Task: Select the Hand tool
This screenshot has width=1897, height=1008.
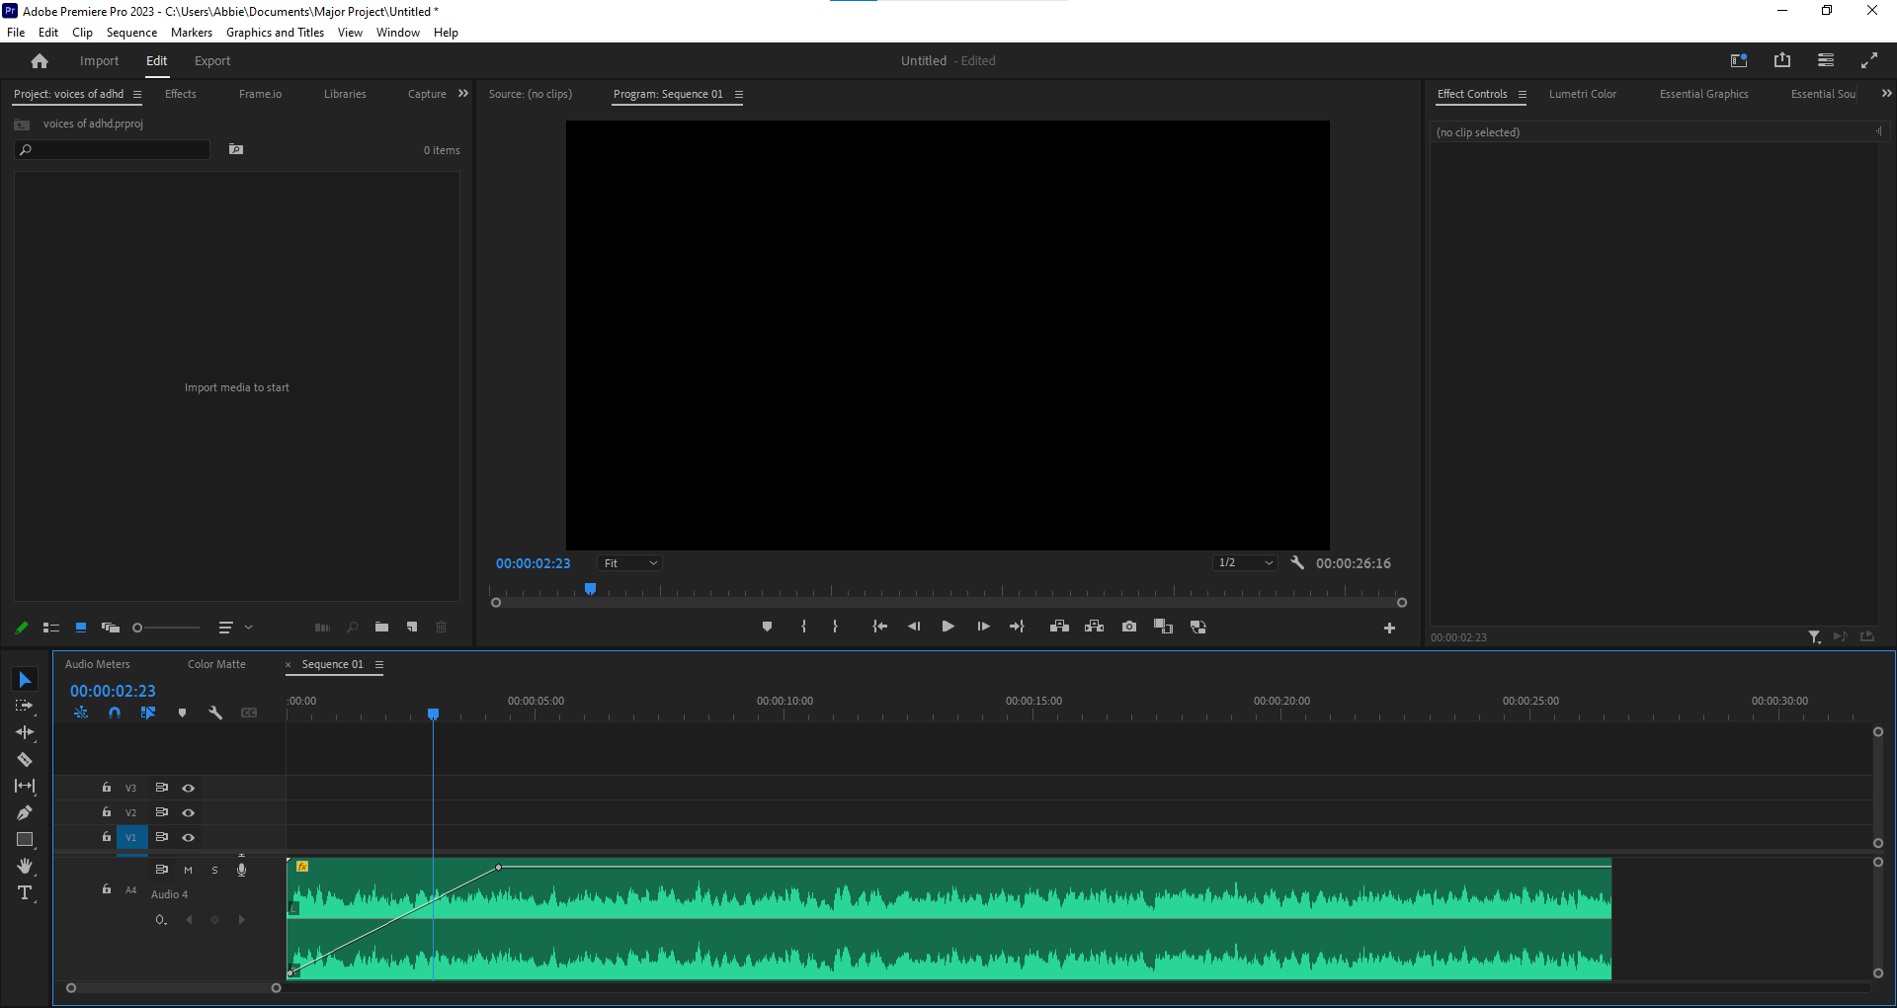Action: tap(25, 866)
